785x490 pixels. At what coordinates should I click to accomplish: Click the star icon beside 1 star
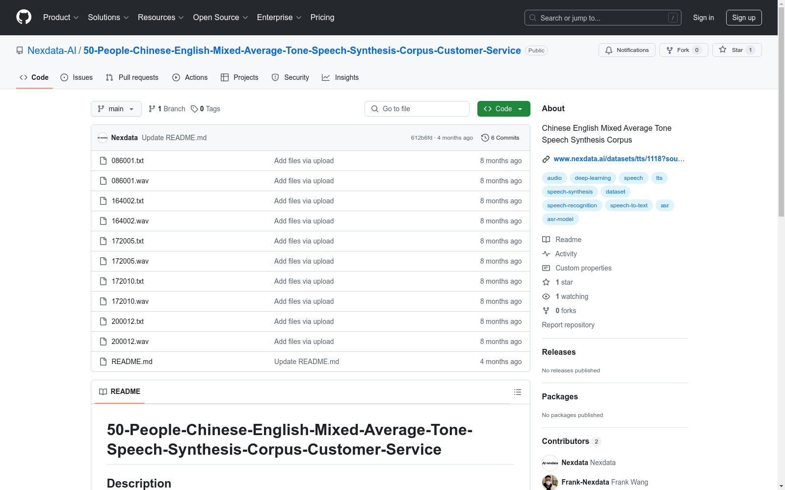point(546,282)
